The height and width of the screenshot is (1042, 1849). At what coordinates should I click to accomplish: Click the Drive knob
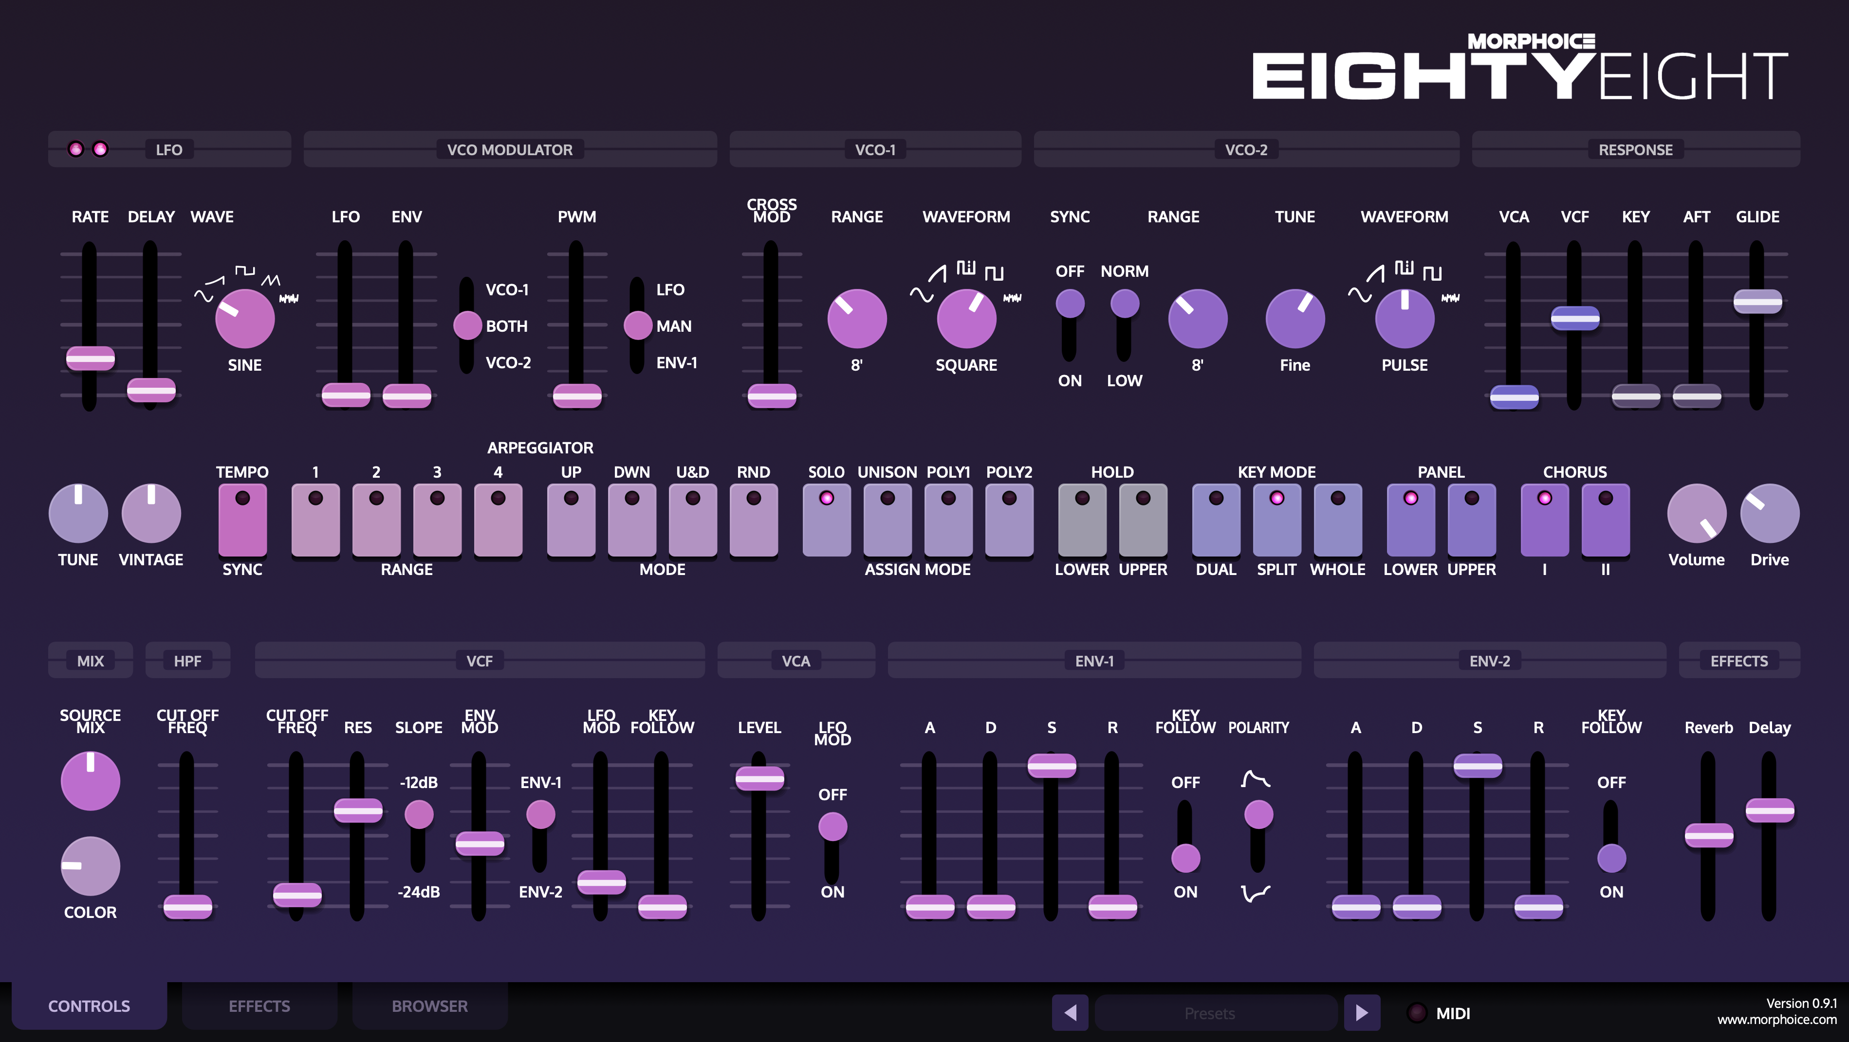click(1769, 513)
